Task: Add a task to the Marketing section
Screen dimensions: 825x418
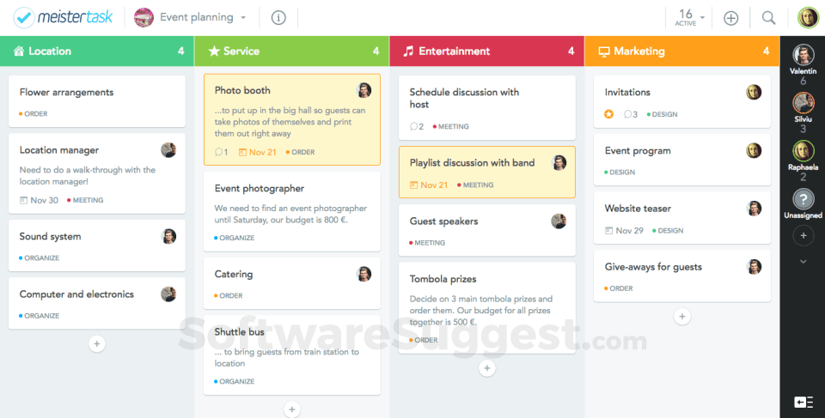Action: pos(681,317)
